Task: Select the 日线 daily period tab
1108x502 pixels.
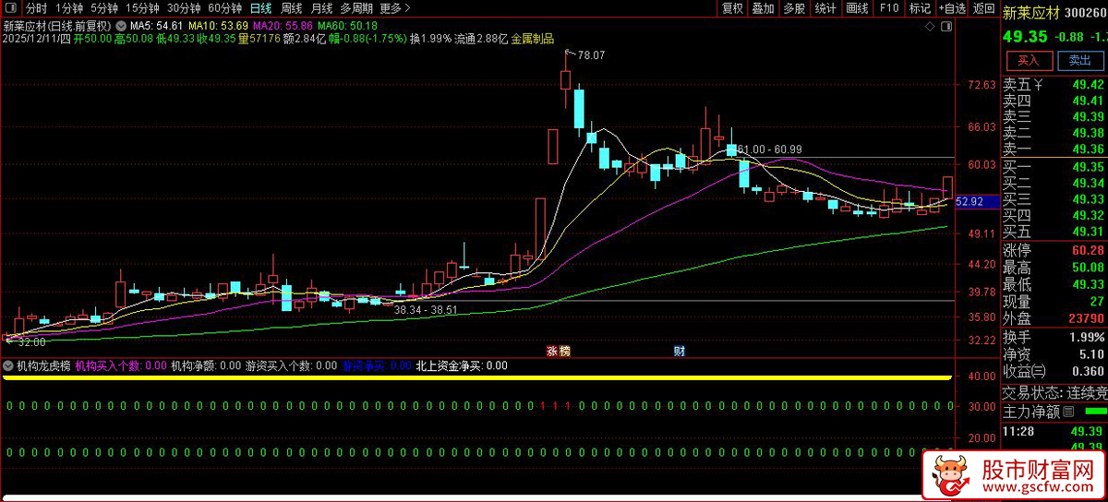Action: (x=262, y=8)
